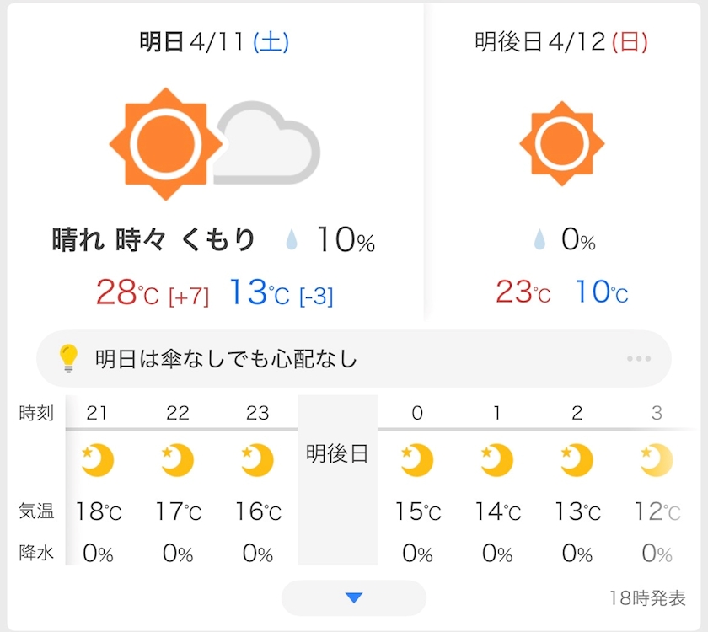The height and width of the screenshot is (632, 708).
Task: Open the three-dot menu on umbrella tip
Action: [x=639, y=359]
